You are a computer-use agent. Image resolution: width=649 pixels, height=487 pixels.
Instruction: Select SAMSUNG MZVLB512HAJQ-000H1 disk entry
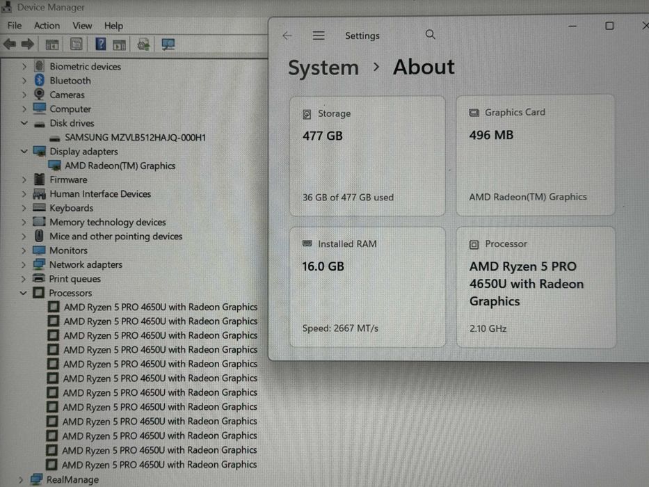click(x=135, y=137)
